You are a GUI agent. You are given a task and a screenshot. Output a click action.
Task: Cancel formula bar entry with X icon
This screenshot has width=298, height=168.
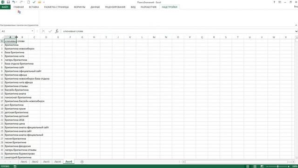43,31
